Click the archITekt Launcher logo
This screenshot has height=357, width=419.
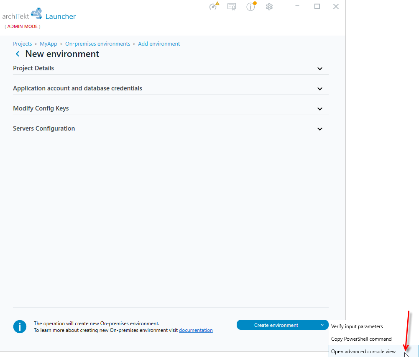tap(39, 15)
